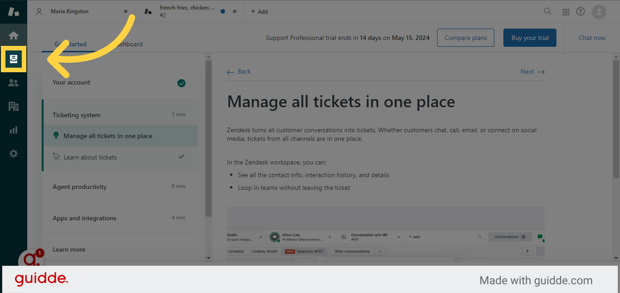Image resolution: width=620 pixels, height=293 pixels.
Task: Open the Next lesson link
Action: [532, 71]
